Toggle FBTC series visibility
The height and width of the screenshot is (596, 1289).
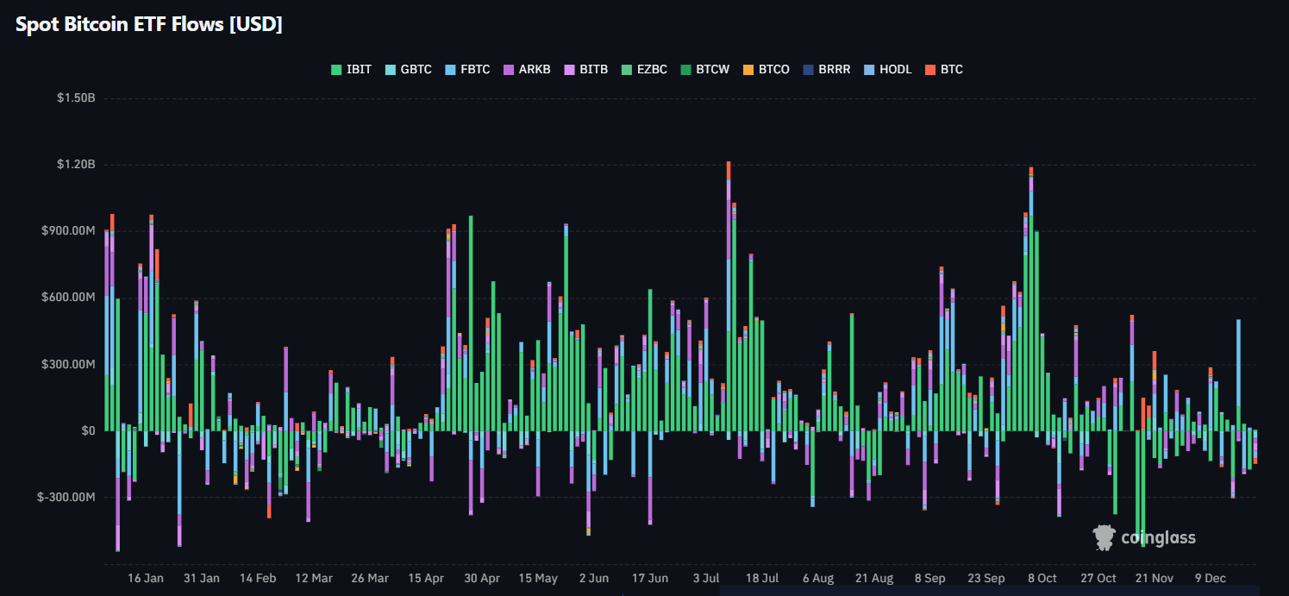click(466, 69)
